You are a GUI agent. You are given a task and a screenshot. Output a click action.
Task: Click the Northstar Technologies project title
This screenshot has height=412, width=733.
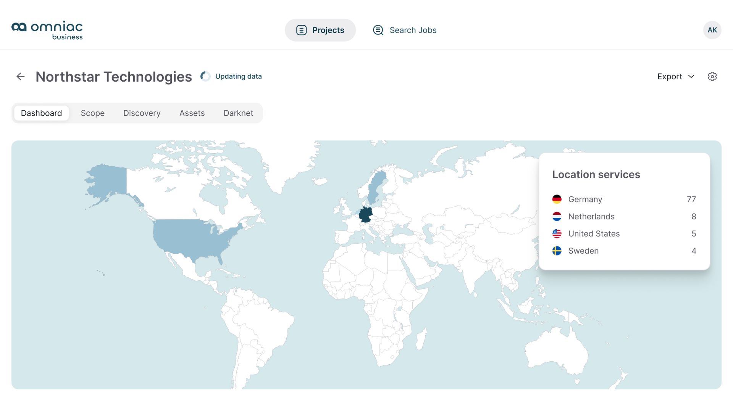(x=114, y=77)
